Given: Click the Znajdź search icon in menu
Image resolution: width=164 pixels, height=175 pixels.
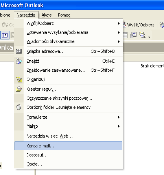Looking at the screenshot, I should [x=19, y=61].
